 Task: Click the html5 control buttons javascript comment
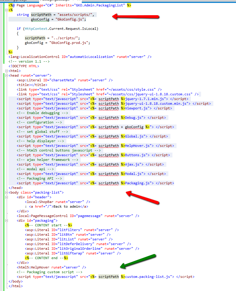coord(59,150)
